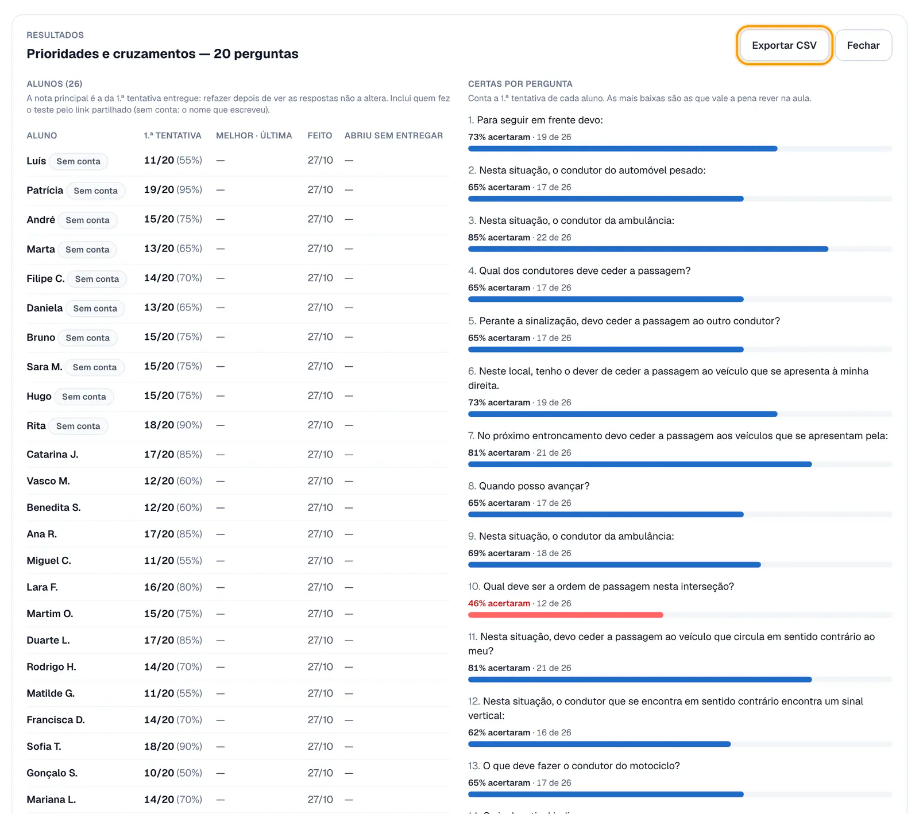Click the Exportar CSV button
The image size is (919, 818).
(784, 45)
